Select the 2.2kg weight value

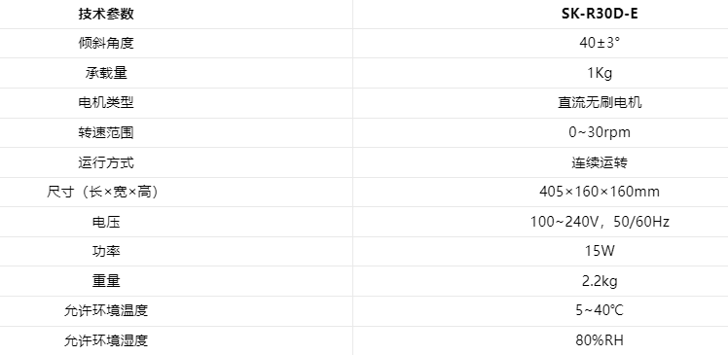coord(600,281)
